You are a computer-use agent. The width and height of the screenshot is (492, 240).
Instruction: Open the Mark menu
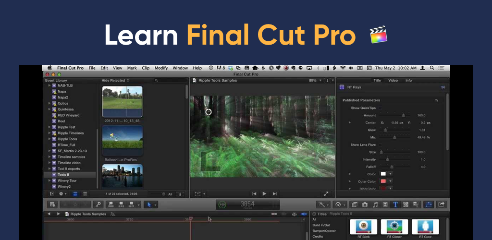tap(132, 68)
